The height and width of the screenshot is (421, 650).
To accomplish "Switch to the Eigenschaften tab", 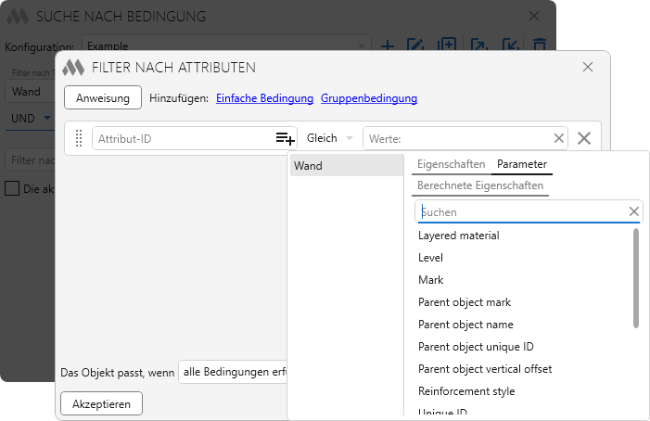I will click(452, 164).
